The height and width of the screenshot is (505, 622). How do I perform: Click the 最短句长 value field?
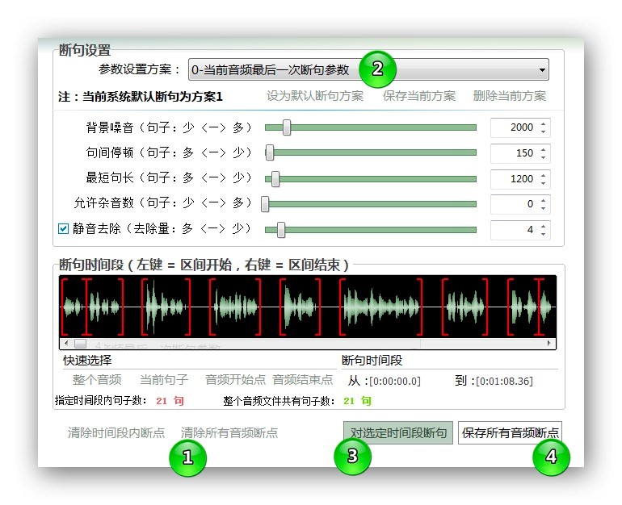coord(514,178)
